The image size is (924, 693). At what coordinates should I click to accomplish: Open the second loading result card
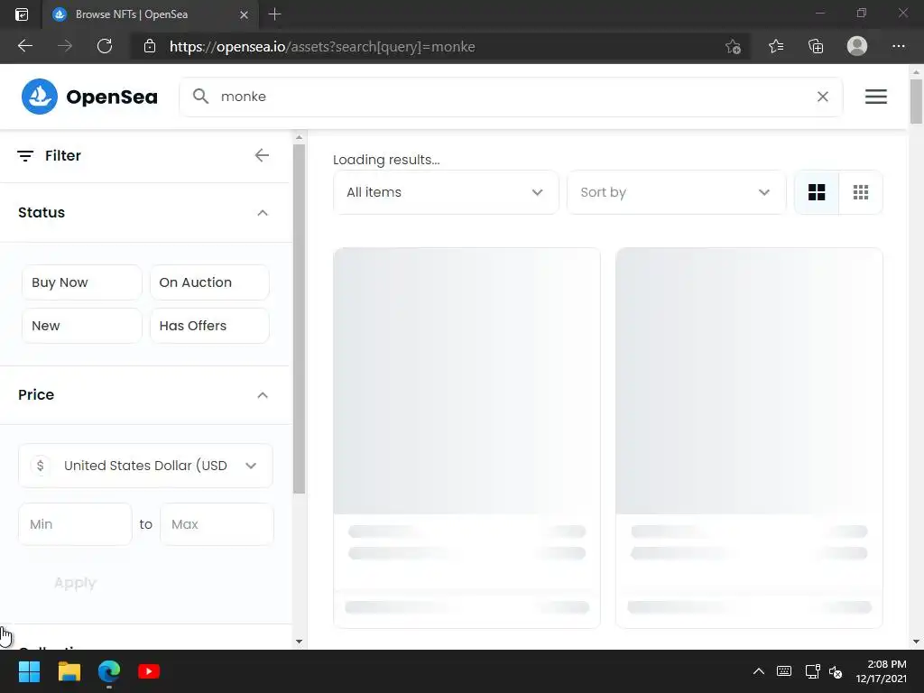749,438
